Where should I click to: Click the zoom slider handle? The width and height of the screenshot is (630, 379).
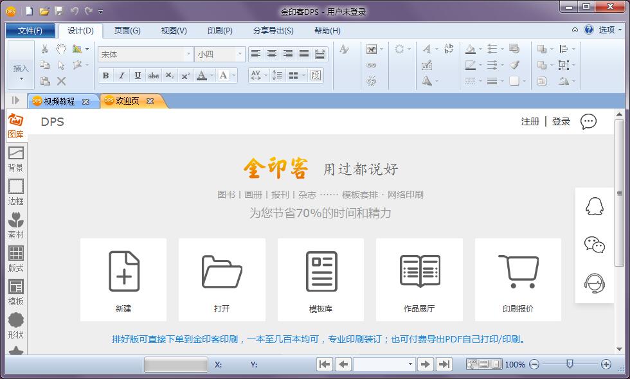(x=570, y=364)
